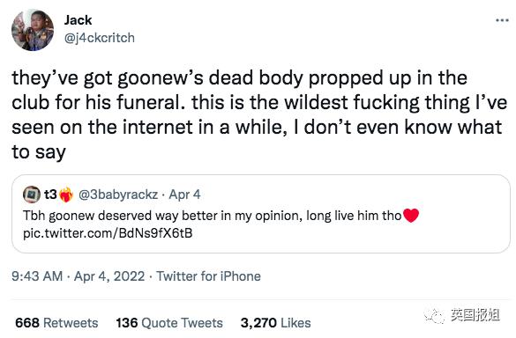This screenshot has height=338, width=516.
Task: Open the Twitter for iPhone source link
Action: point(209,276)
